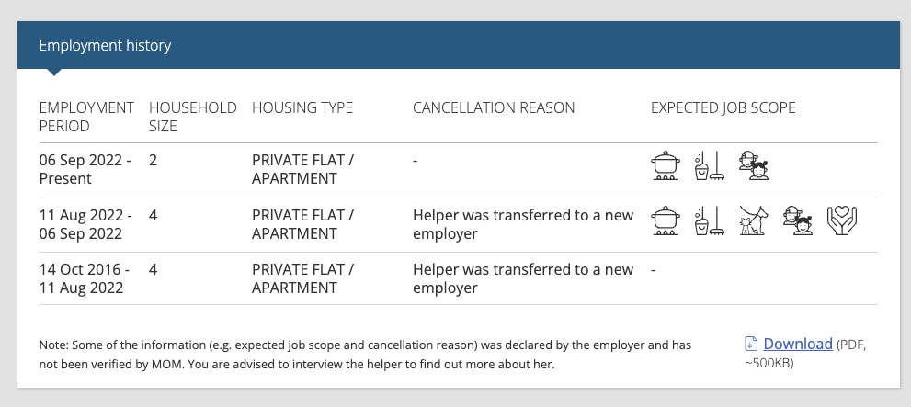Click mop and bucket icon in second row
Image resolution: width=911 pixels, height=407 pixels.
(710, 220)
